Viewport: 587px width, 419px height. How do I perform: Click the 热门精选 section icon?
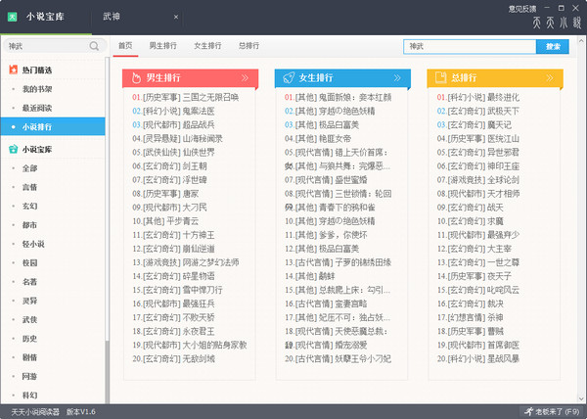tap(13, 70)
